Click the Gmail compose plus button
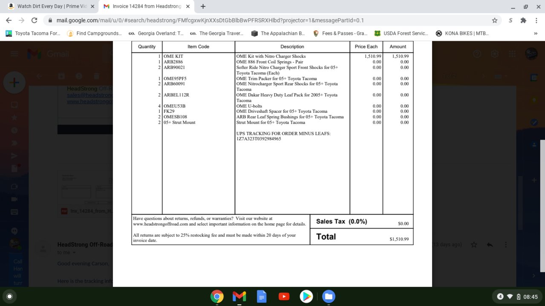545x306 pixels. click(x=14, y=83)
